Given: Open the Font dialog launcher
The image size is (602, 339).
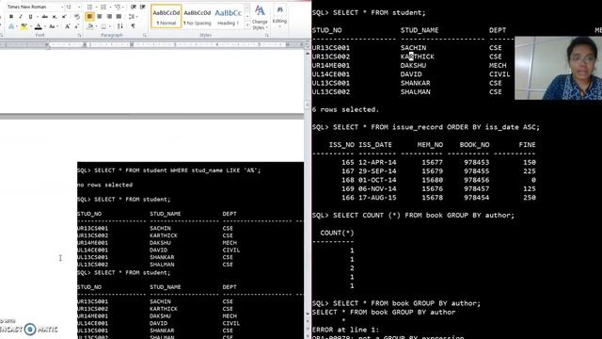Looking at the screenshot, I should click(79, 35).
